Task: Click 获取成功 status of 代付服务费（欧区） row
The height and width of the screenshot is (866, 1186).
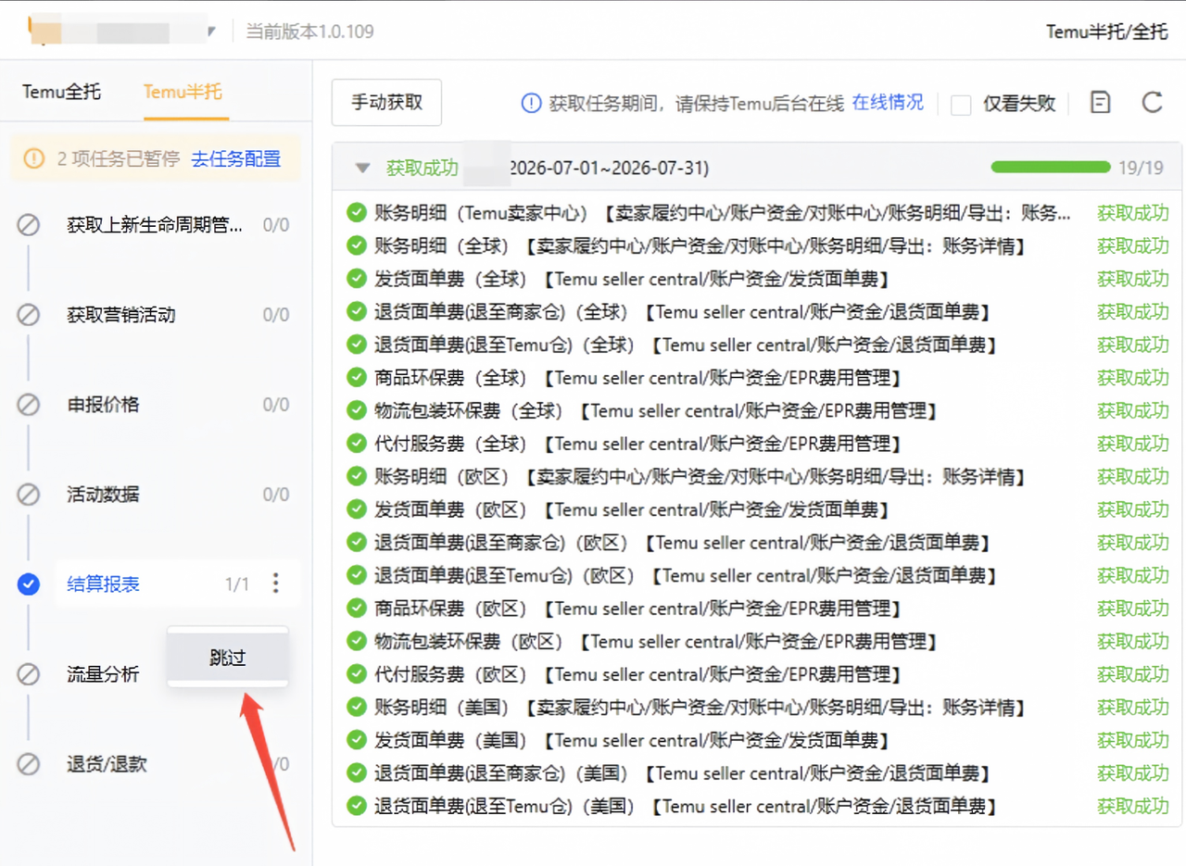Action: click(1133, 674)
